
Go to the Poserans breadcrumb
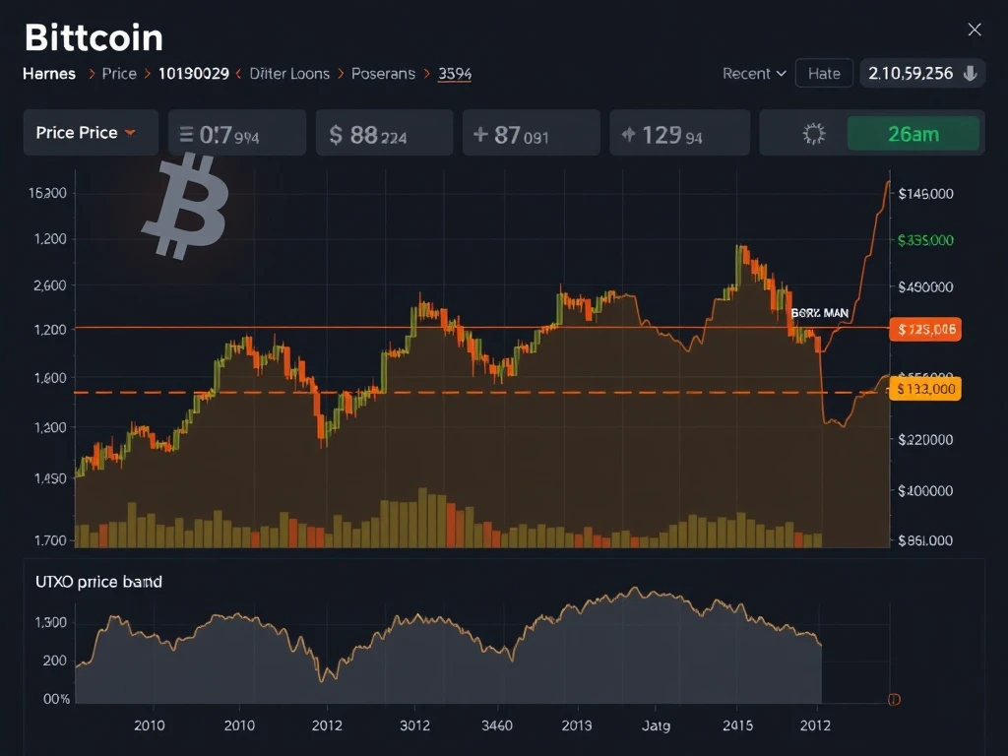(x=383, y=74)
